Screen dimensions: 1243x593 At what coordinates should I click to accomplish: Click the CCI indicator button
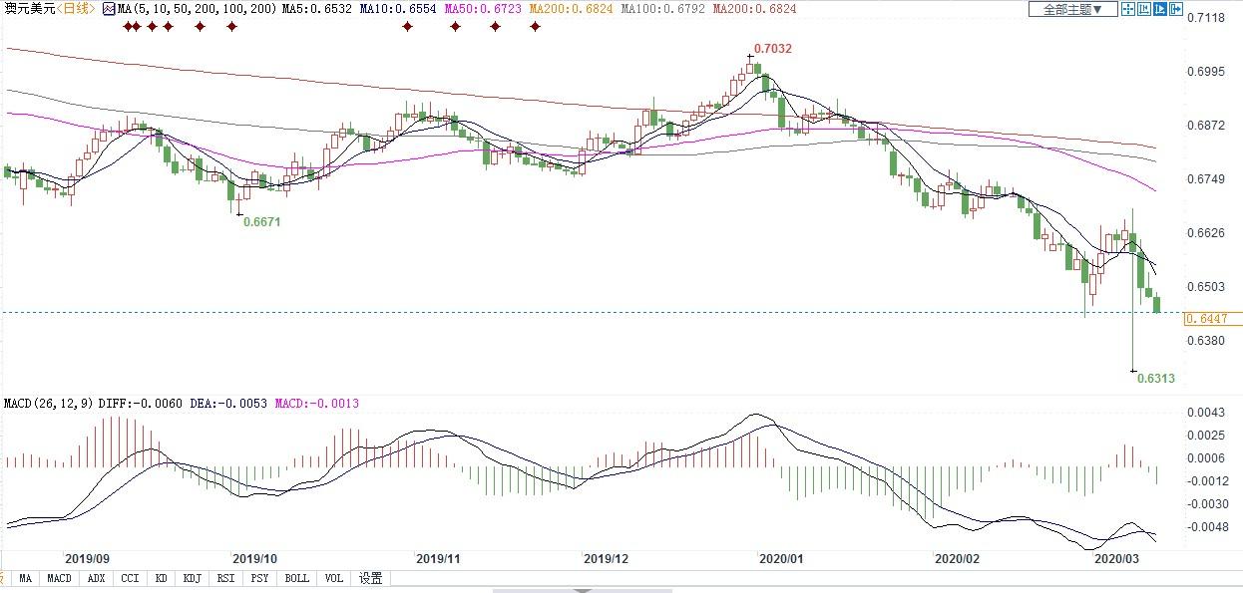[128, 578]
